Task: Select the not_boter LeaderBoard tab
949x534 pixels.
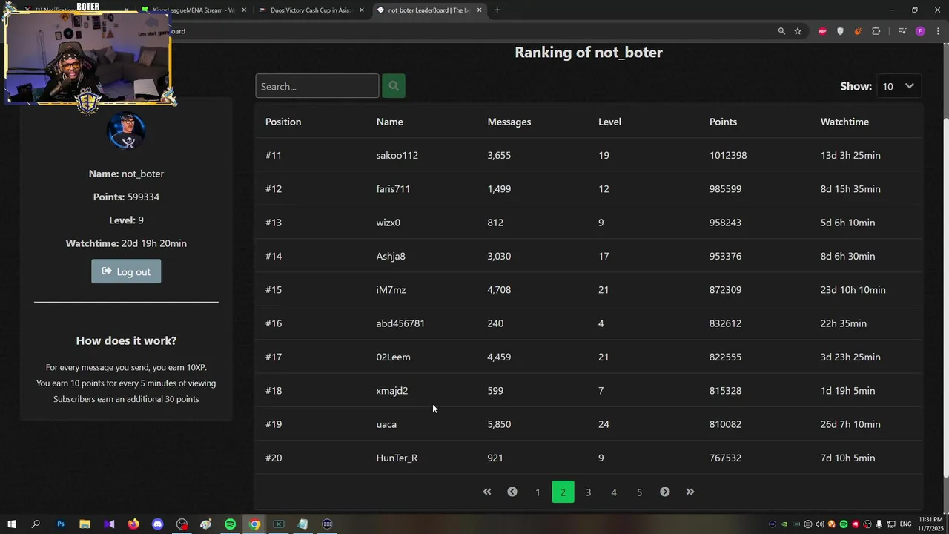Action: [x=429, y=10]
